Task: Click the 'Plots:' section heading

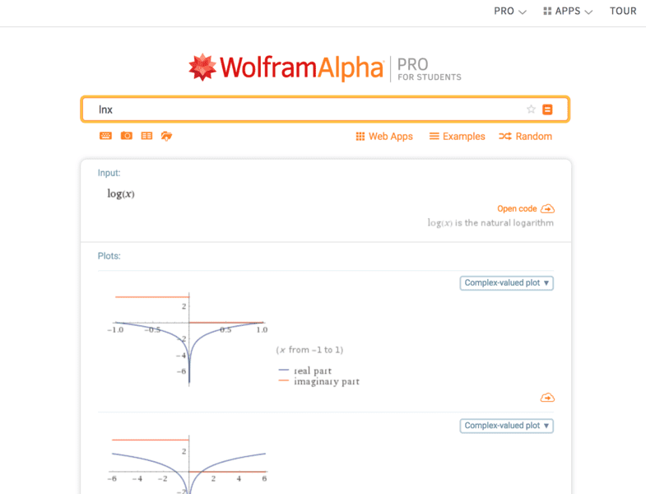Action: pyautogui.click(x=109, y=256)
